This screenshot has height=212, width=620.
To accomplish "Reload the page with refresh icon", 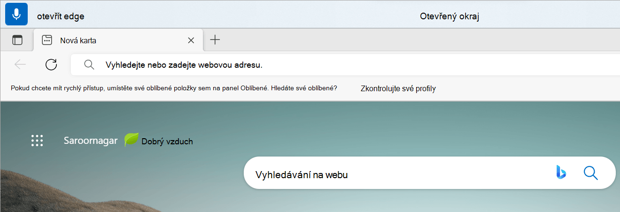I will pyautogui.click(x=51, y=64).
